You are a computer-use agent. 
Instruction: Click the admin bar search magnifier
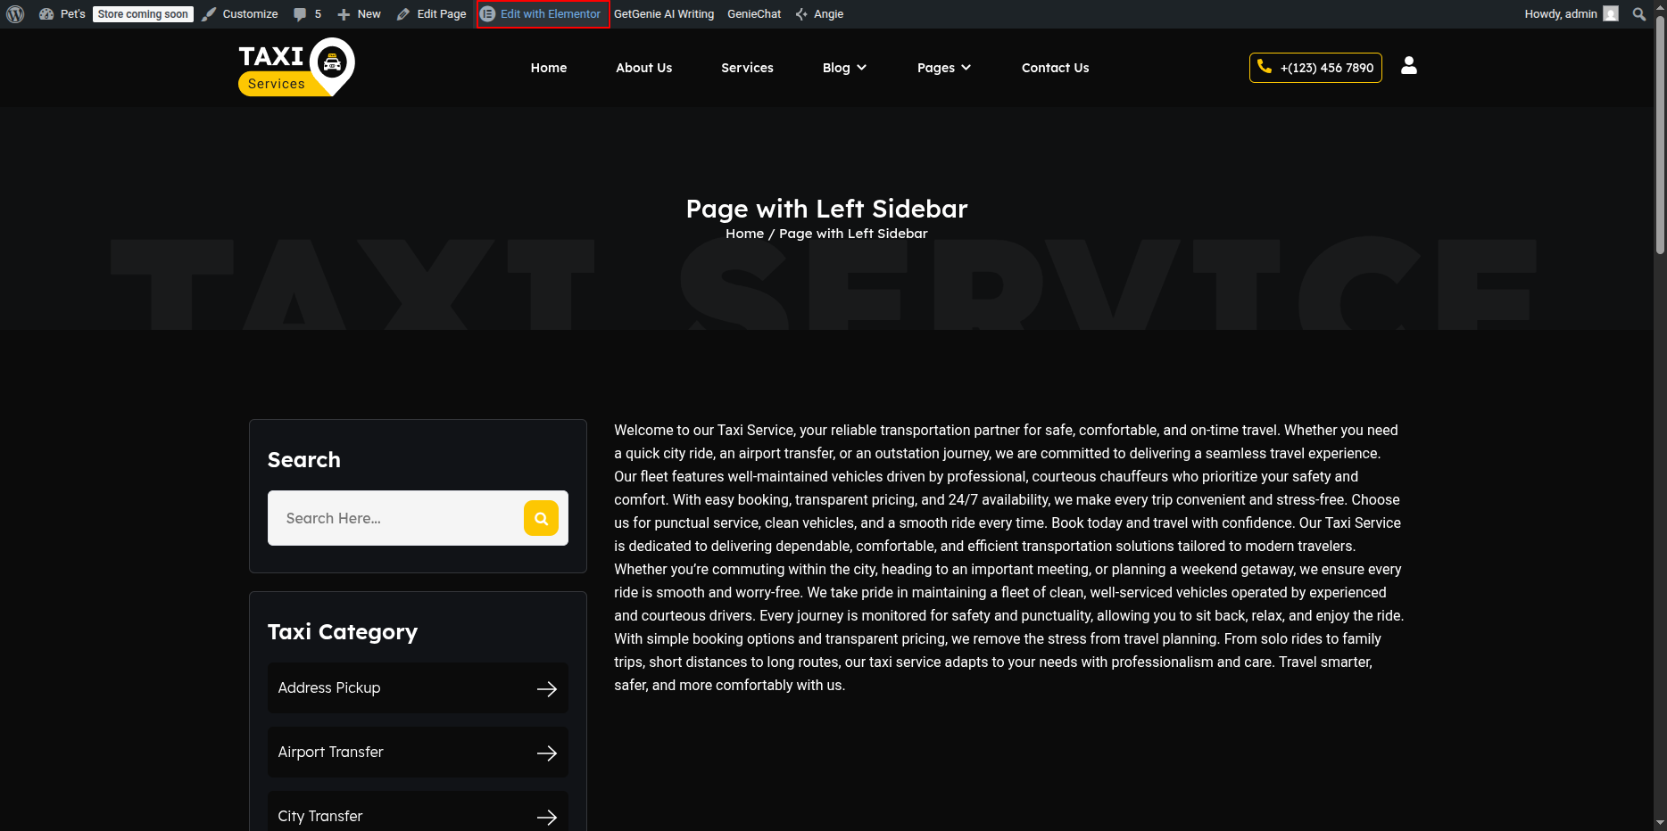coord(1639,14)
